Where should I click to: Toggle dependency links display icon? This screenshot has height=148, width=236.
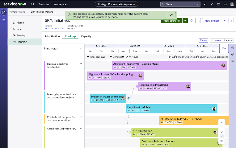[221, 136]
